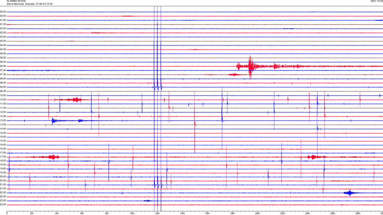The image size is (383, 215).
Task: Click the 2m tick label on the time axis
Action: click(32, 213)
